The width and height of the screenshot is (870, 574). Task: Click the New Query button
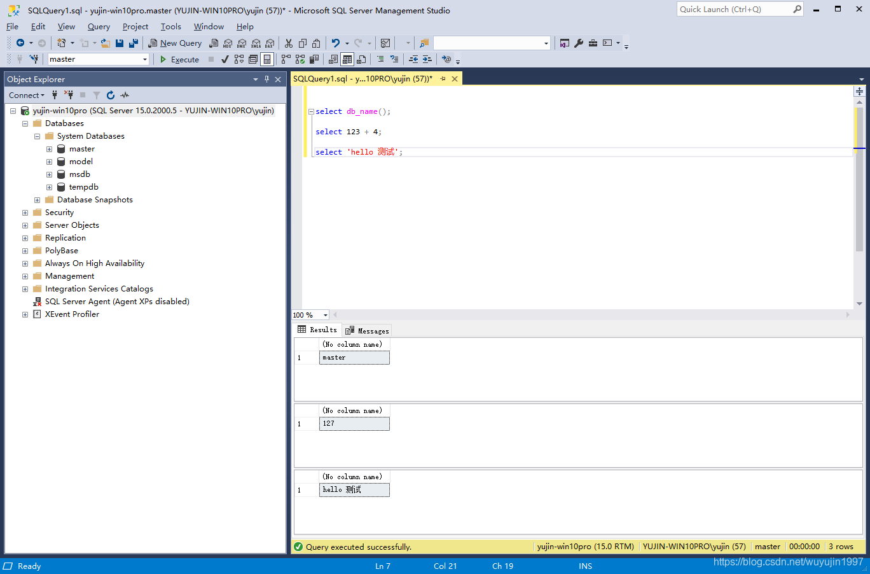[x=175, y=43]
